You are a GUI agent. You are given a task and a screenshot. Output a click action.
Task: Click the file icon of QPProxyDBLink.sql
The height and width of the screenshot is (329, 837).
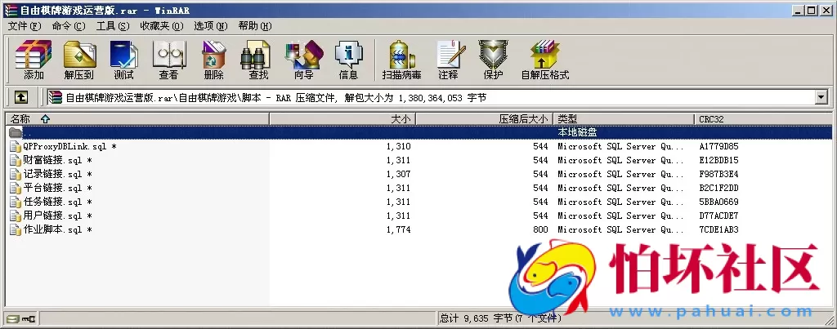(x=15, y=146)
